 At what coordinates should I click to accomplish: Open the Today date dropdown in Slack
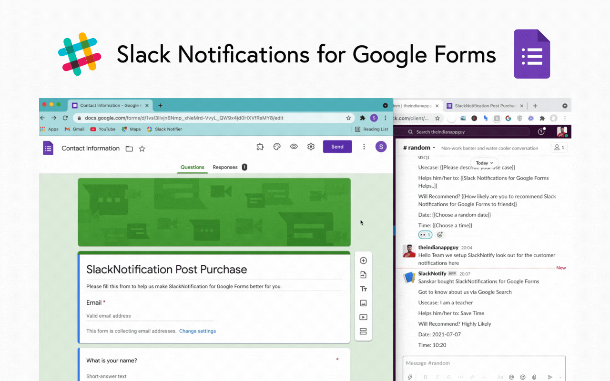[484, 163]
